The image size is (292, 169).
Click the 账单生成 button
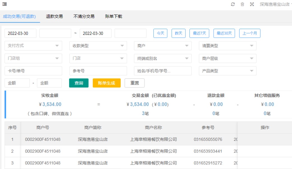(x=106, y=83)
